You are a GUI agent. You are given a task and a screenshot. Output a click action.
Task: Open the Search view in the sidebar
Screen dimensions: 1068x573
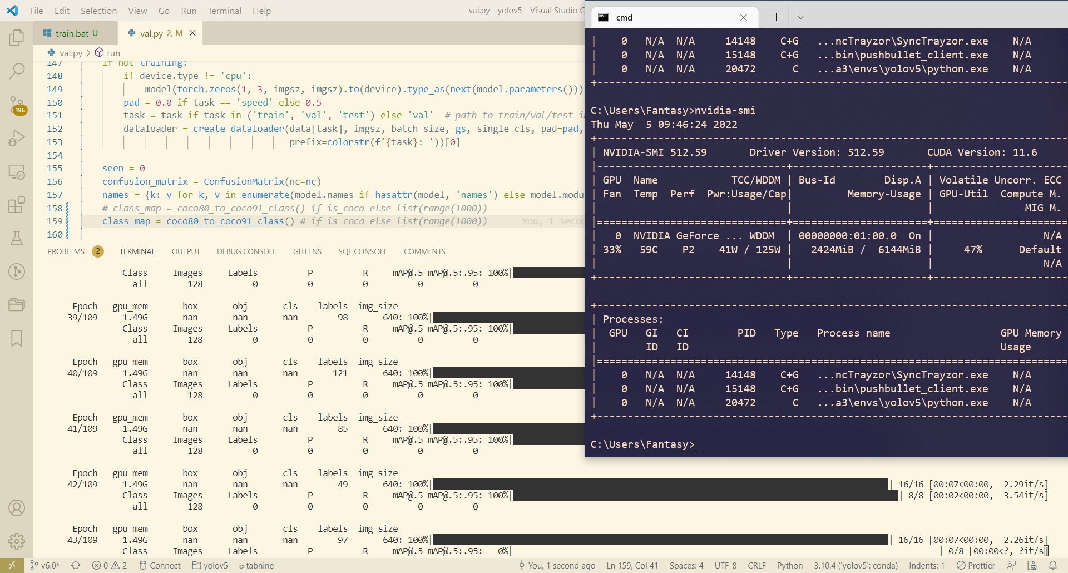(17, 71)
